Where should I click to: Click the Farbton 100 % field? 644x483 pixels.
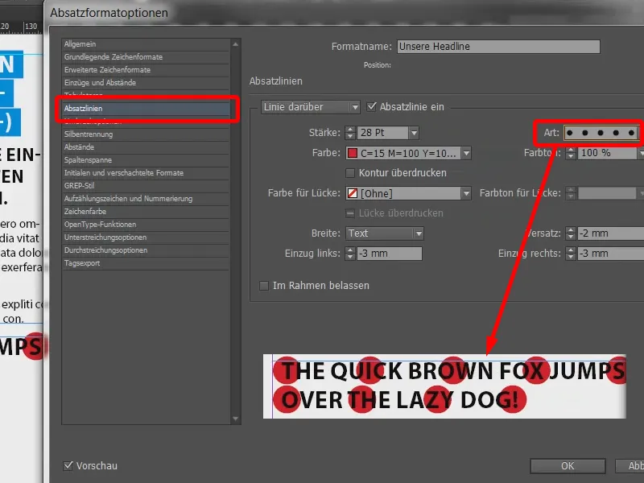[607, 153]
